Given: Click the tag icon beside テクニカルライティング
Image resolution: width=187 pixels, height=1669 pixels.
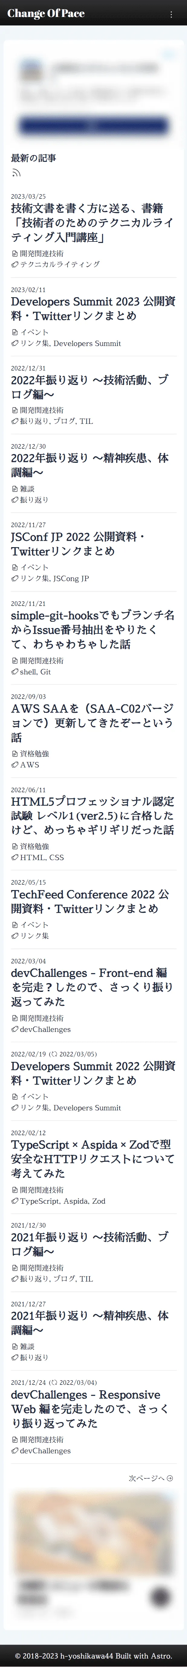Looking at the screenshot, I should 14,264.
